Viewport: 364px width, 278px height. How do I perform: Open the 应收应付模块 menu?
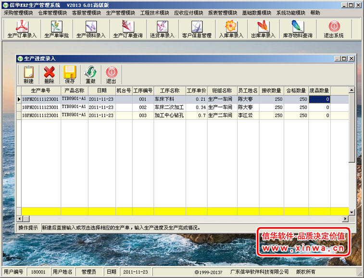coord(188,13)
